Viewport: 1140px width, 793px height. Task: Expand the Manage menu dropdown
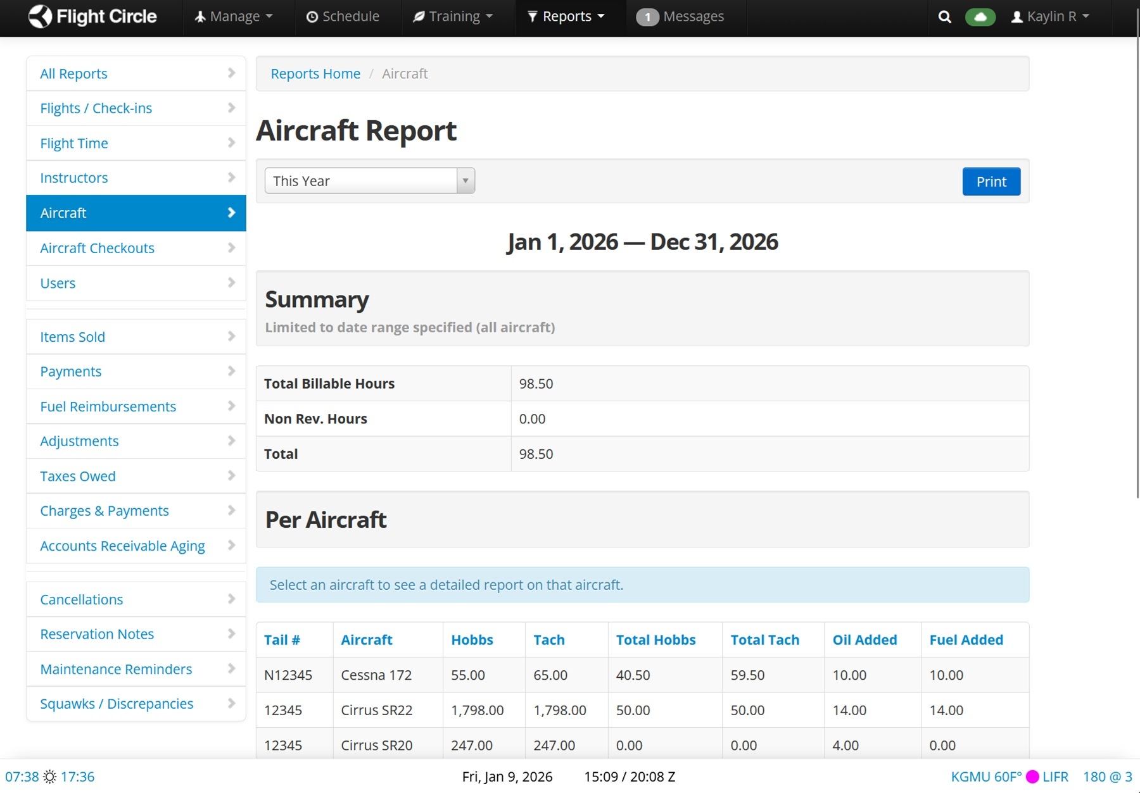point(234,16)
